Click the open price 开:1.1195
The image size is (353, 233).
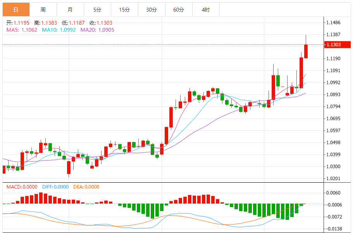tap(18, 23)
